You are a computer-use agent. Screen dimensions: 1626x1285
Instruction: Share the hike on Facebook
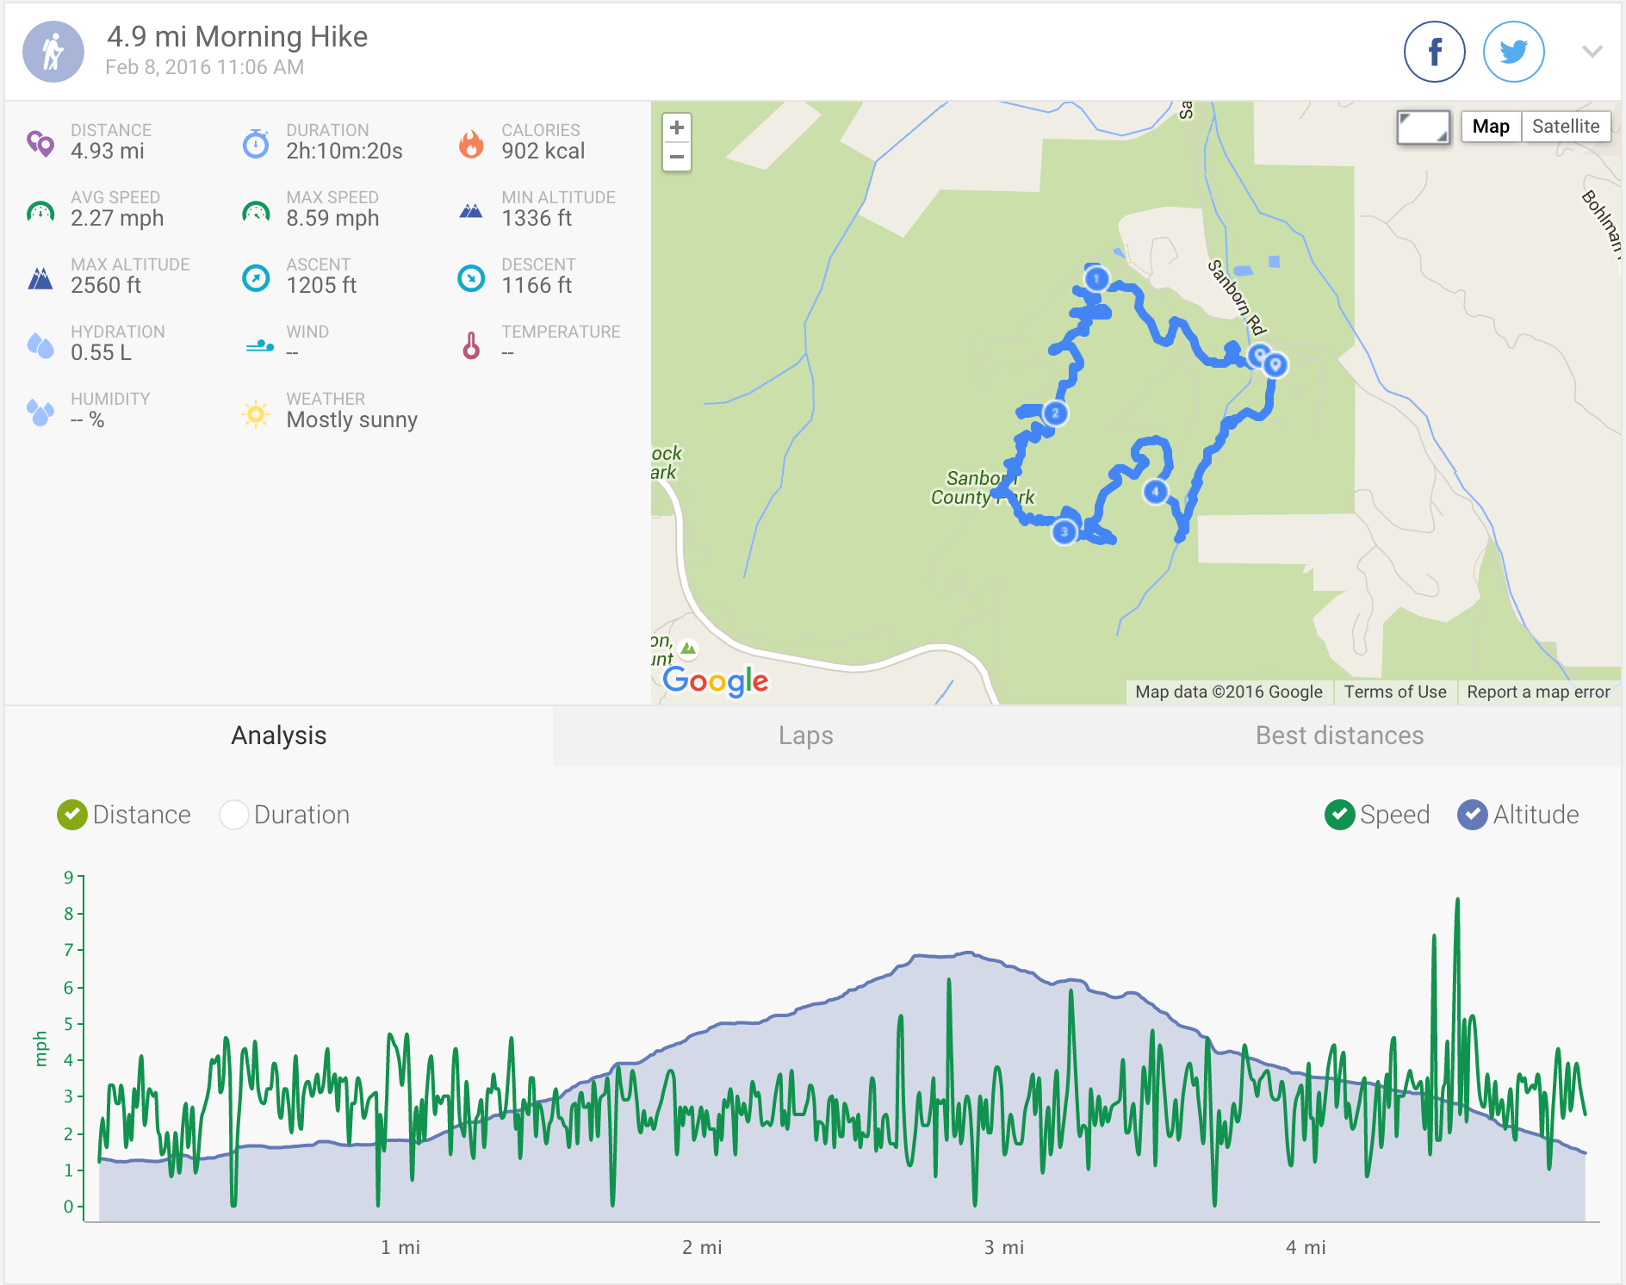[1434, 52]
